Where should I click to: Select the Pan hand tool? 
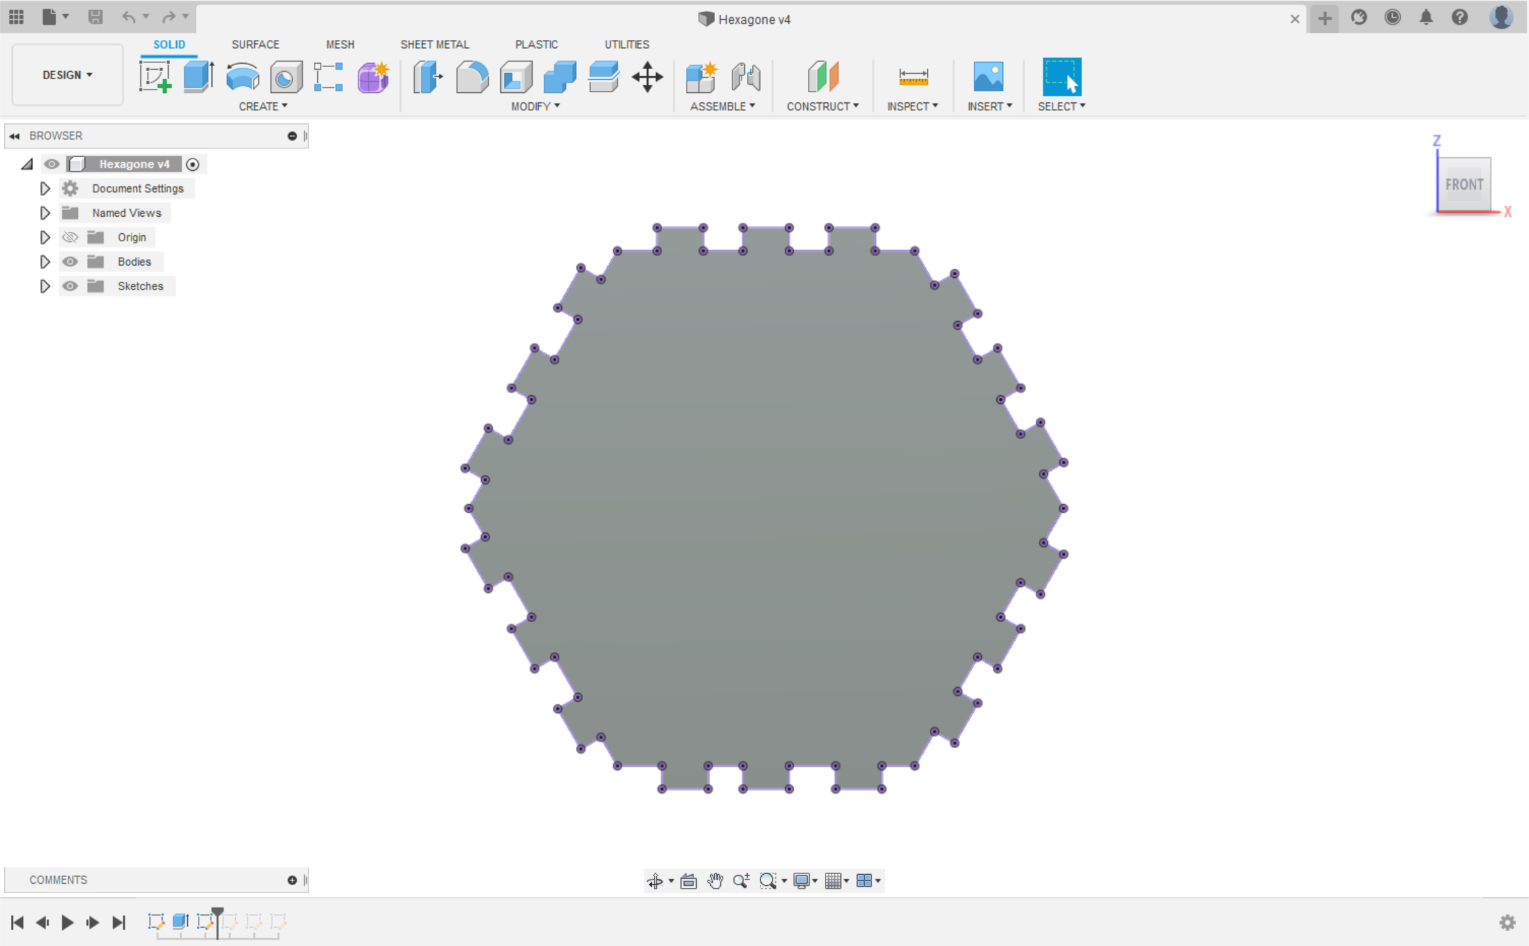(715, 880)
